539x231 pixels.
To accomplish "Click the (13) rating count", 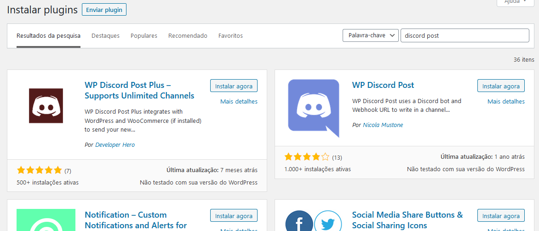I will point(337,158).
